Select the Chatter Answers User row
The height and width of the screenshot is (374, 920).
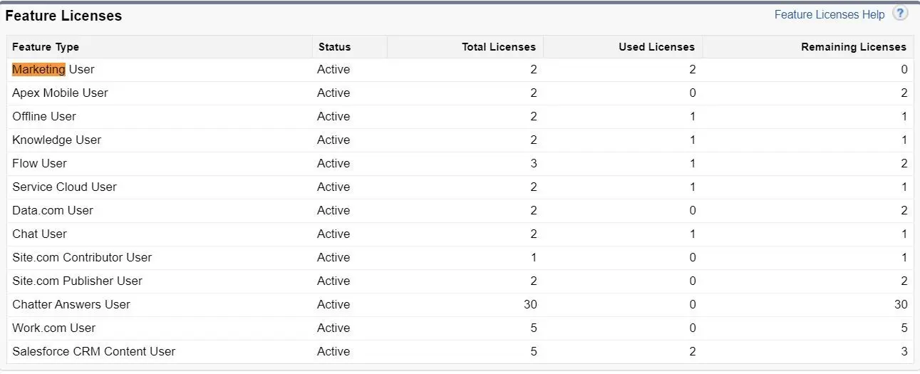click(x=460, y=305)
